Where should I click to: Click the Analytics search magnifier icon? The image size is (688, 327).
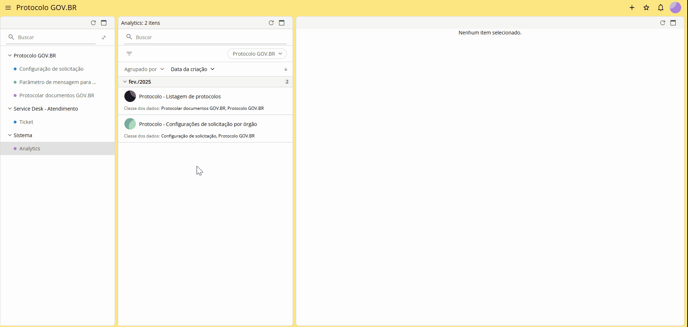129,37
